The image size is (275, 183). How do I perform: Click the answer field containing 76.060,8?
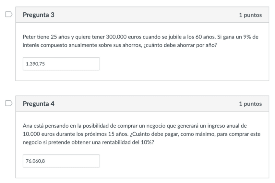click(61, 161)
